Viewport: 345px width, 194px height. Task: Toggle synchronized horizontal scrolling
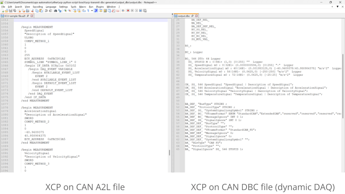tap(79, 10)
